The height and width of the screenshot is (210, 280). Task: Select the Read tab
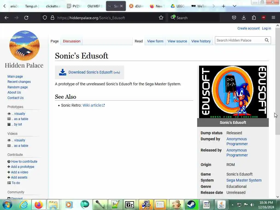[x=139, y=41]
